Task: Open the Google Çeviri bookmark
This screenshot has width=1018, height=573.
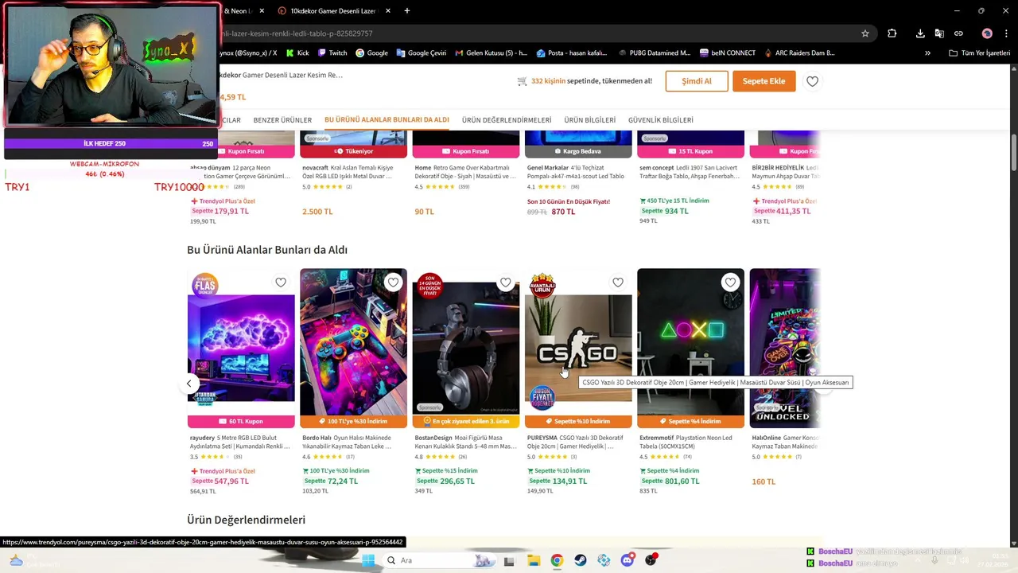Action: click(x=421, y=53)
